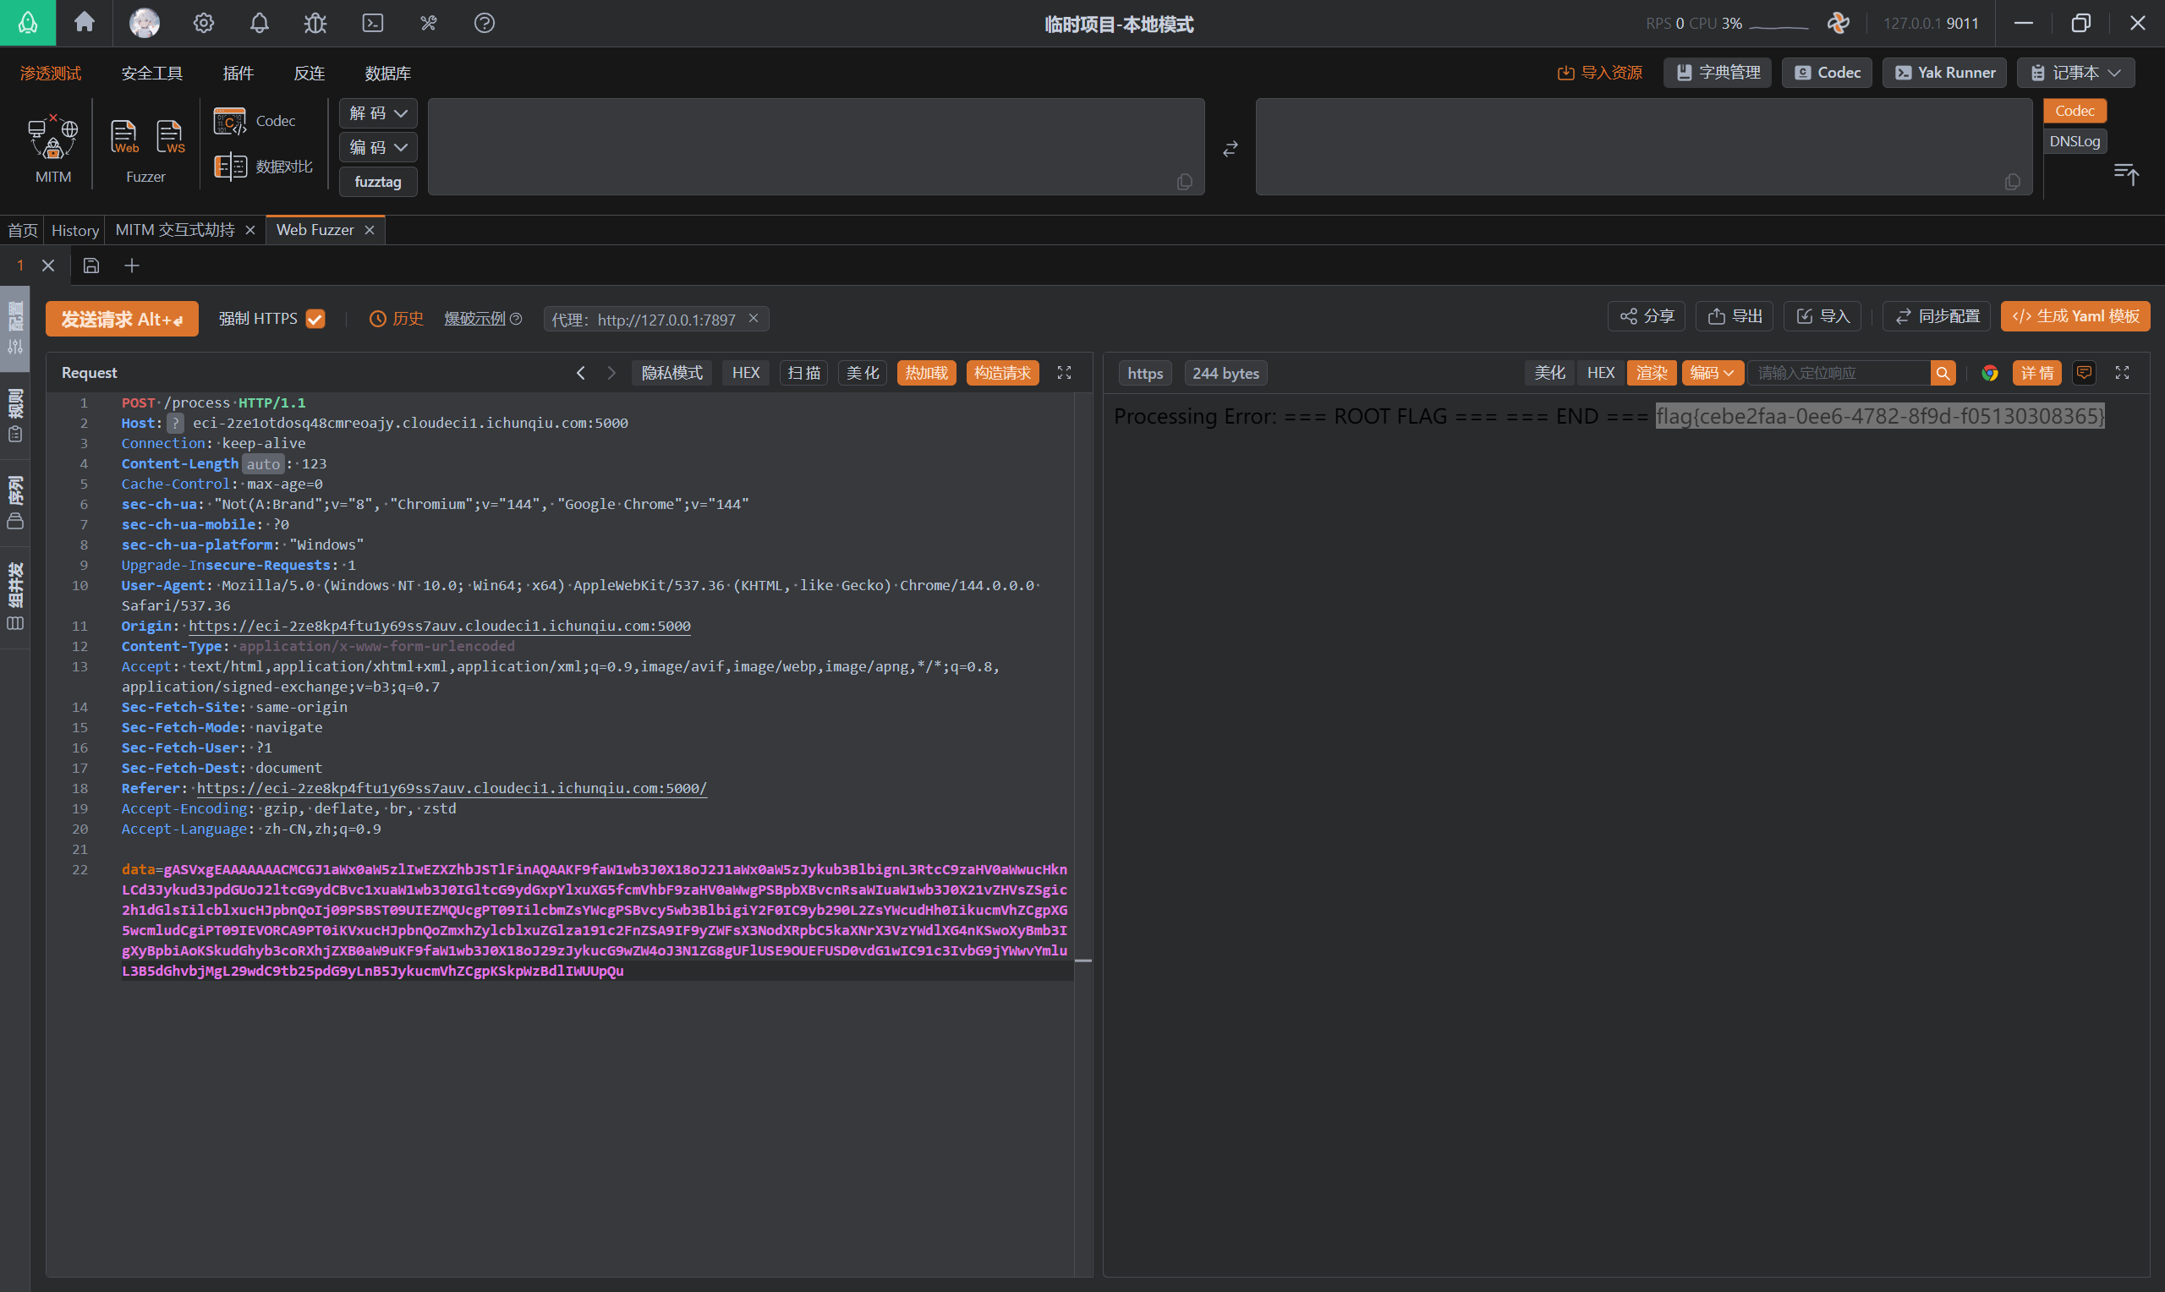Toggle the 强制 HTTPS checkbox
The image size is (2165, 1292).
click(316, 320)
